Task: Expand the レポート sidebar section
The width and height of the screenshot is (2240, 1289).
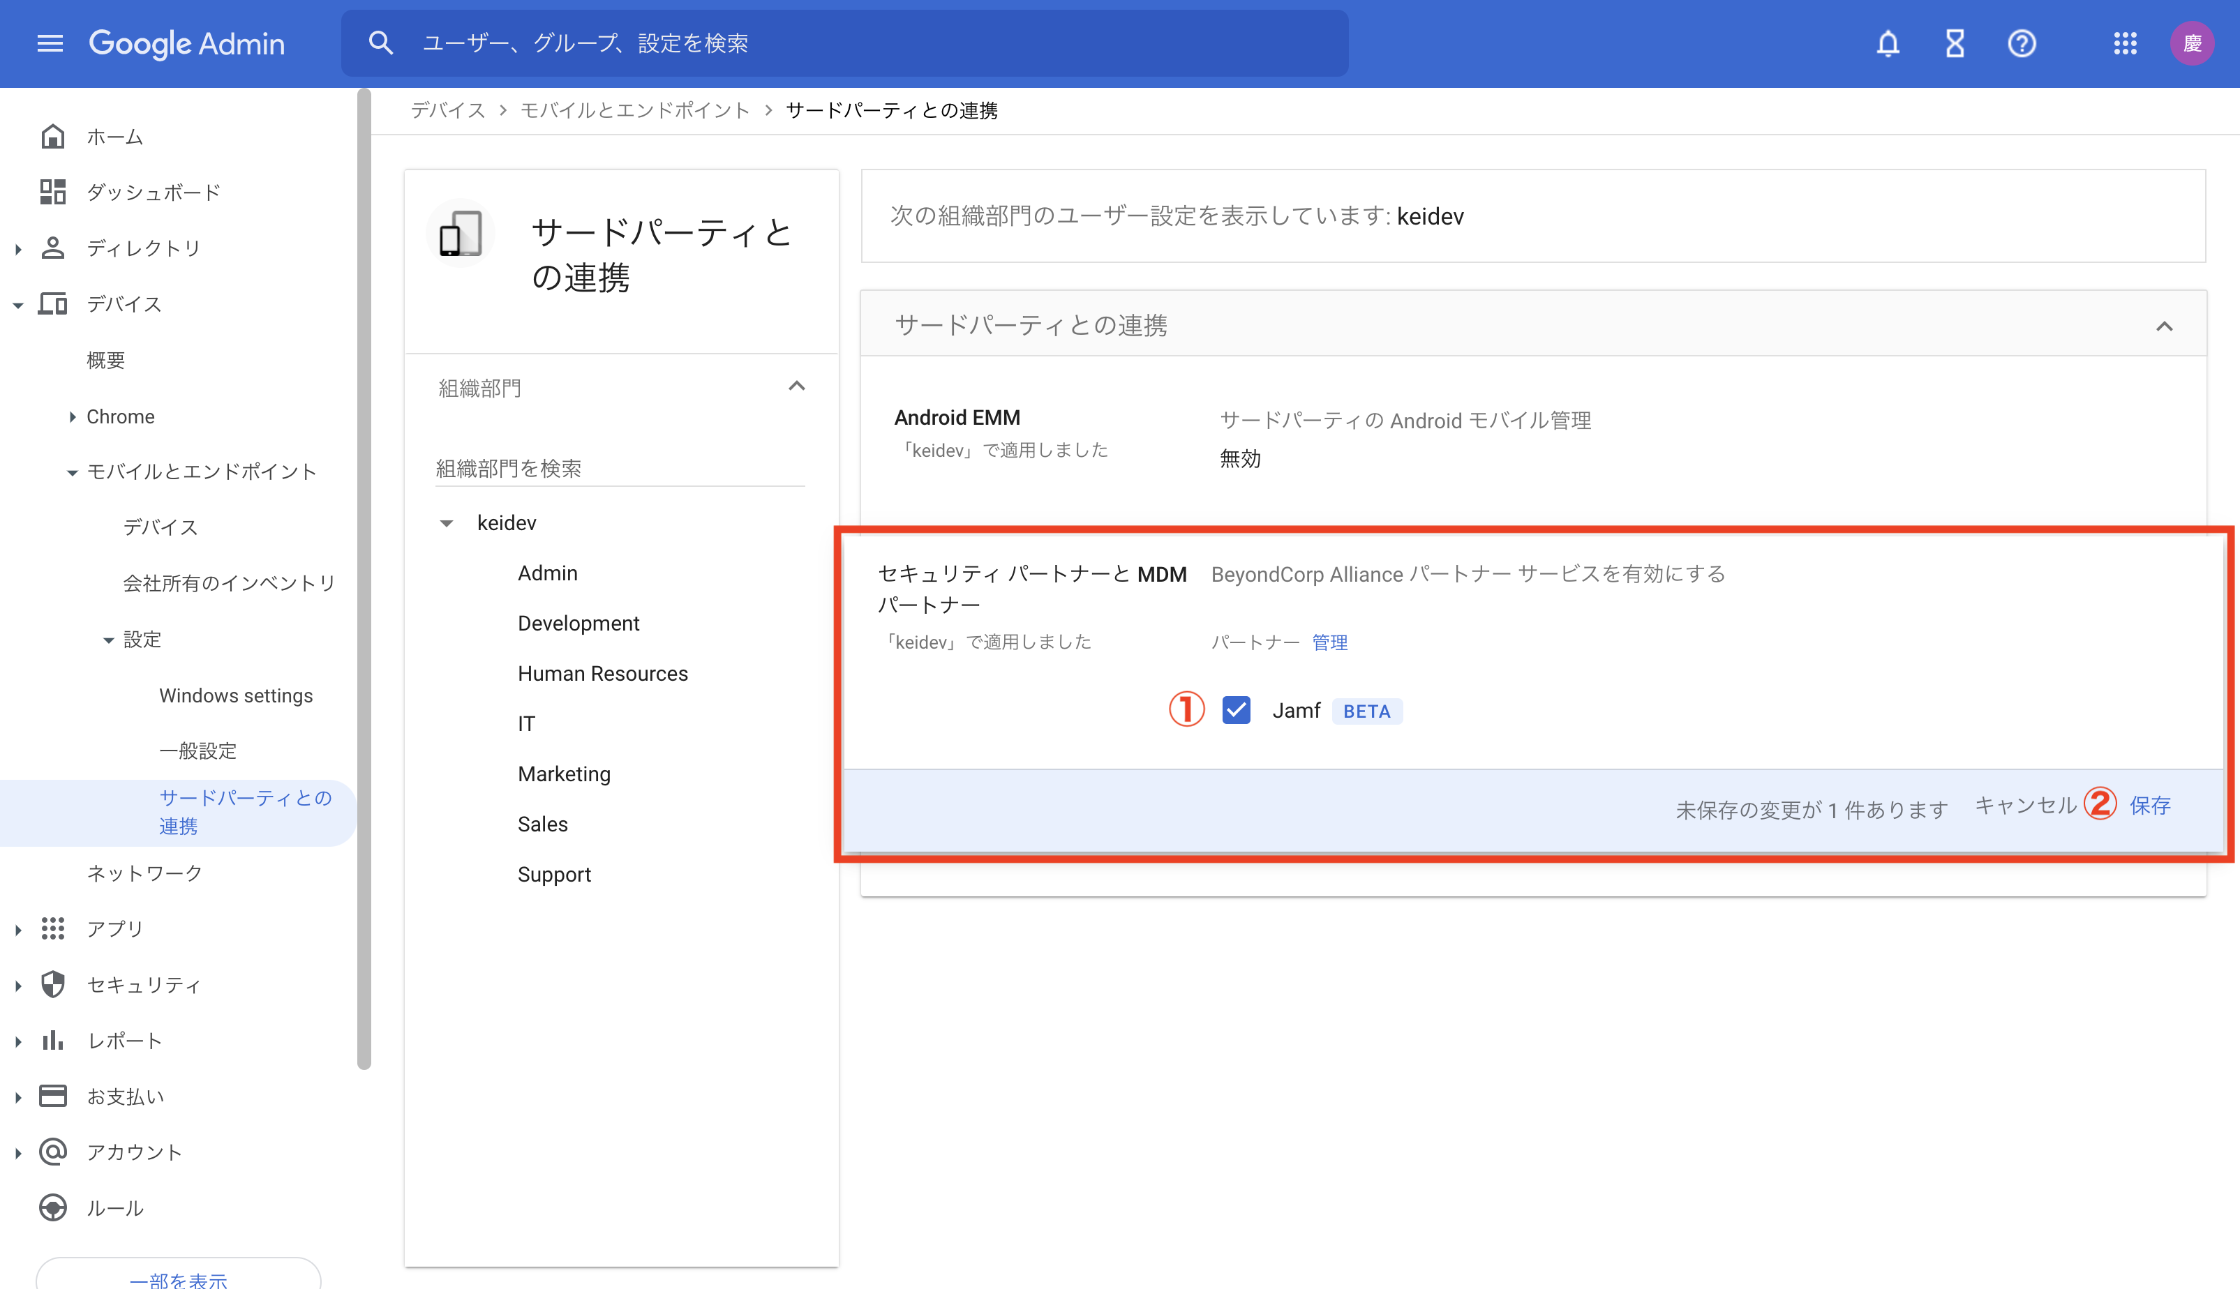Action: [x=17, y=1041]
